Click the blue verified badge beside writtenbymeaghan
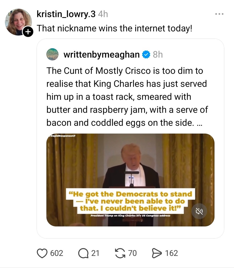Image resolution: width=234 pixels, height=268 pixels. [146, 55]
